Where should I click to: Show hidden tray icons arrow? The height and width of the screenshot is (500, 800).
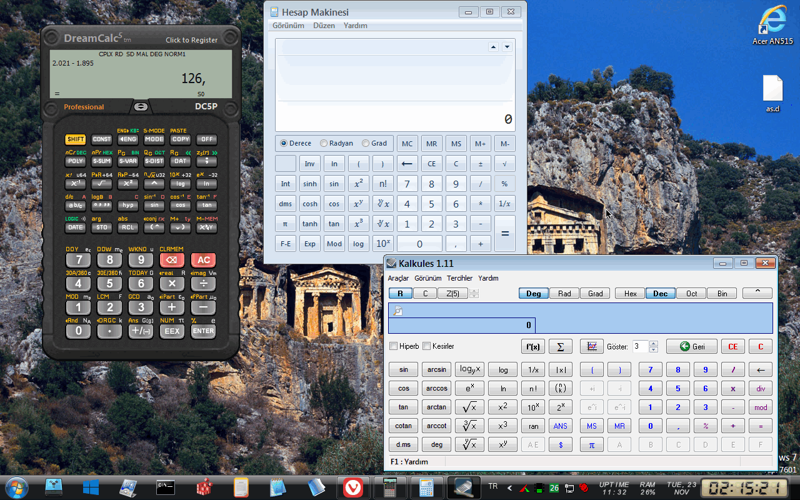tap(510, 487)
